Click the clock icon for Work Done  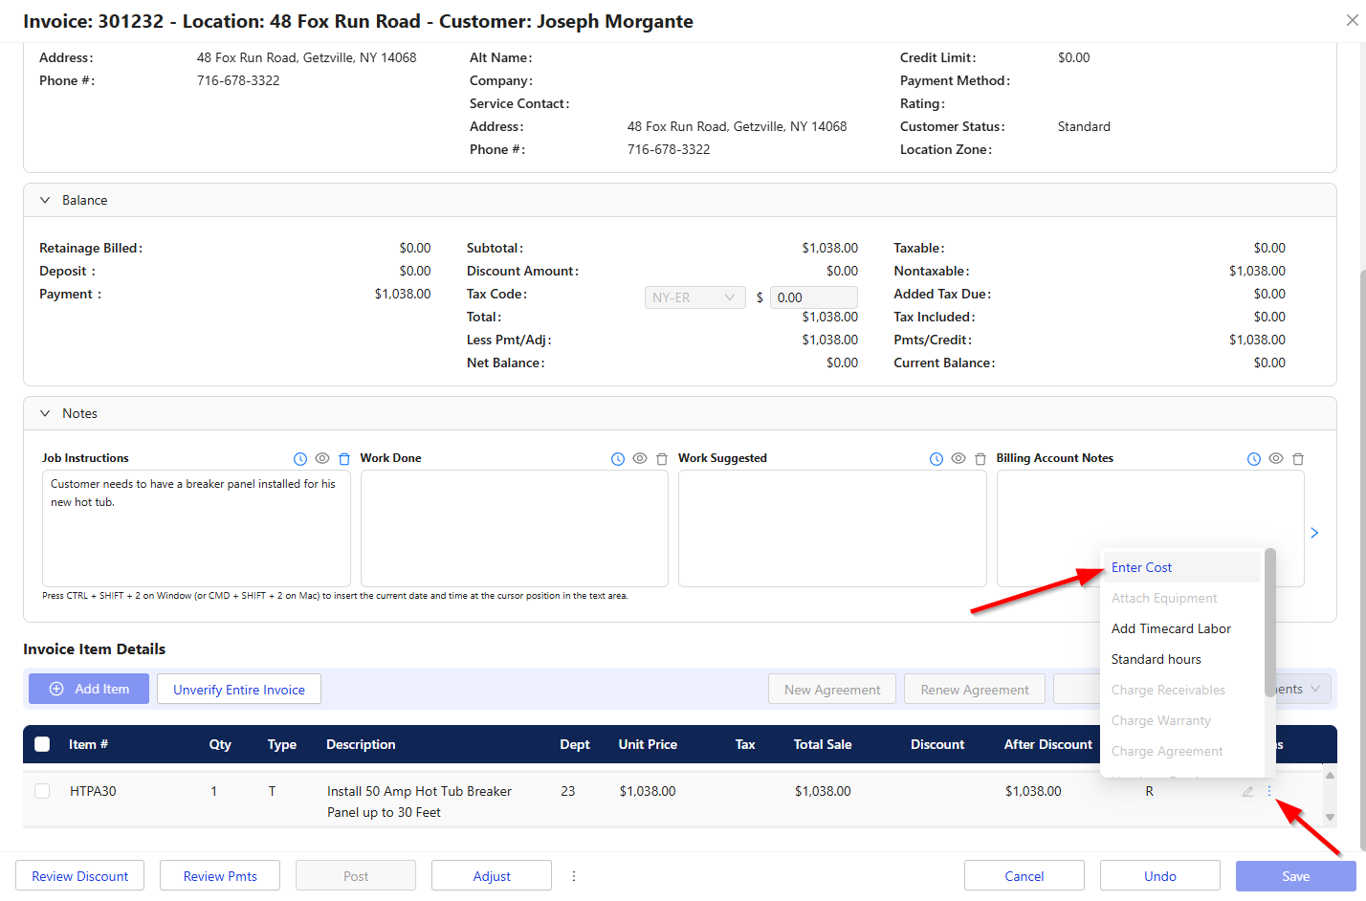(618, 459)
